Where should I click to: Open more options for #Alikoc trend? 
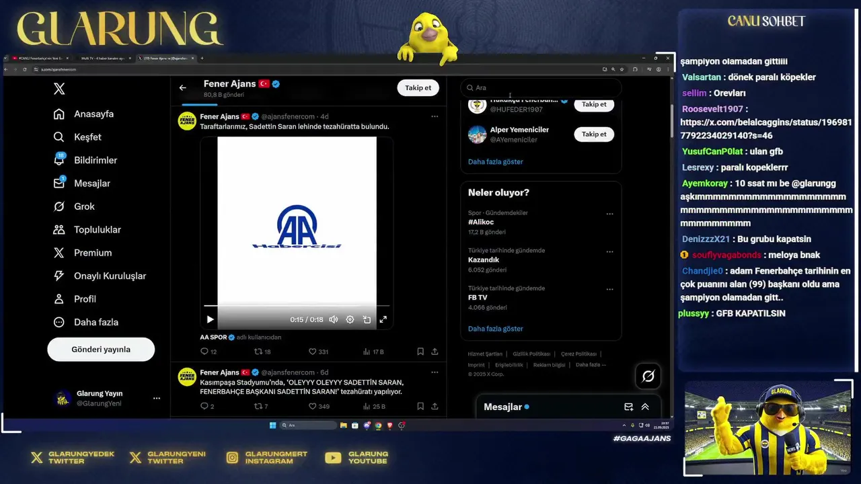point(609,214)
